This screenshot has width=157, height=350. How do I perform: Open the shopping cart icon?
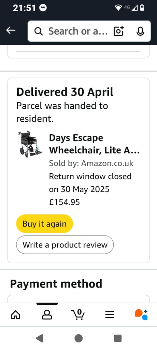click(x=78, y=315)
